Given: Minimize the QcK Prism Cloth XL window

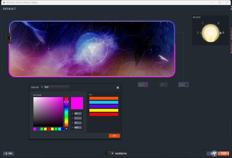Looking at the screenshot, I should [x=212, y=3].
